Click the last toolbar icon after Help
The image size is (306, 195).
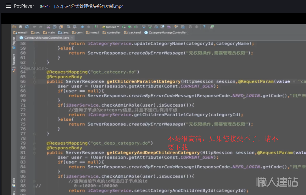pyautogui.click(x=212, y=27)
